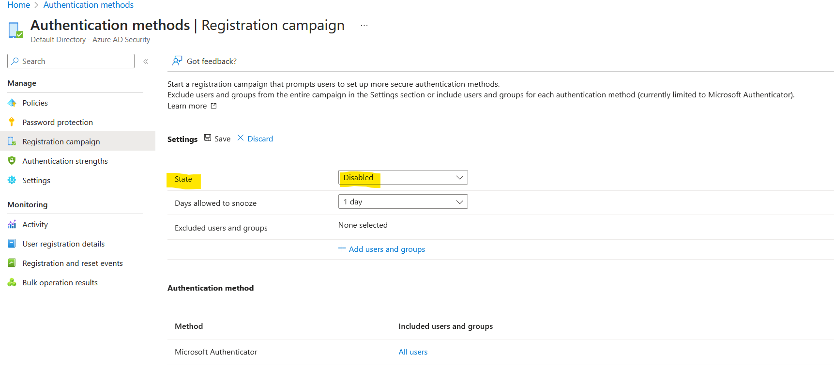Select Registration campaign in the sidebar
This screenshot has height=371, width=834.
[x=61, y=141]
